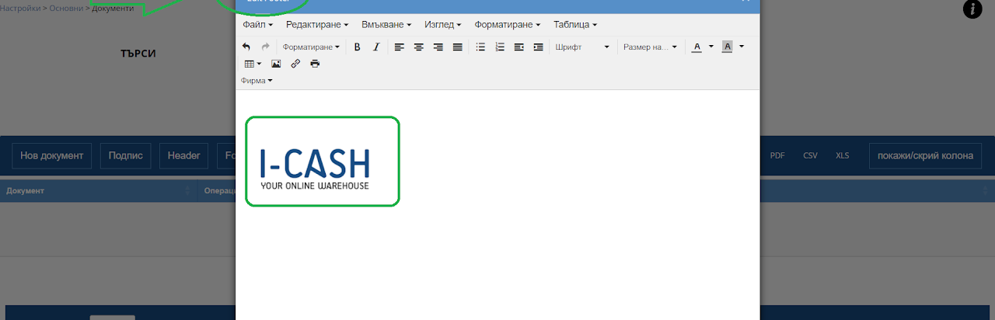Toggle bold formatting

coord(358,47)
